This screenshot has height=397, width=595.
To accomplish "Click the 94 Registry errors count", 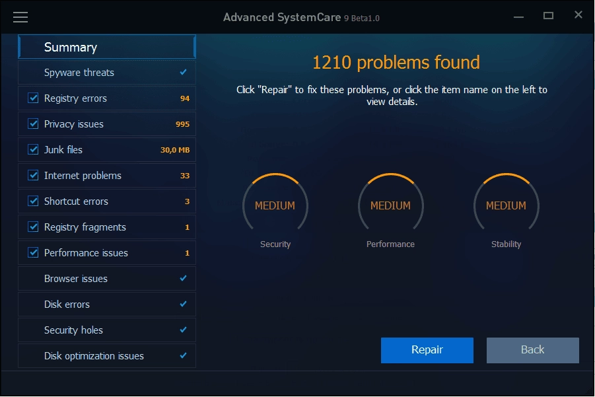I will (185, 98).
